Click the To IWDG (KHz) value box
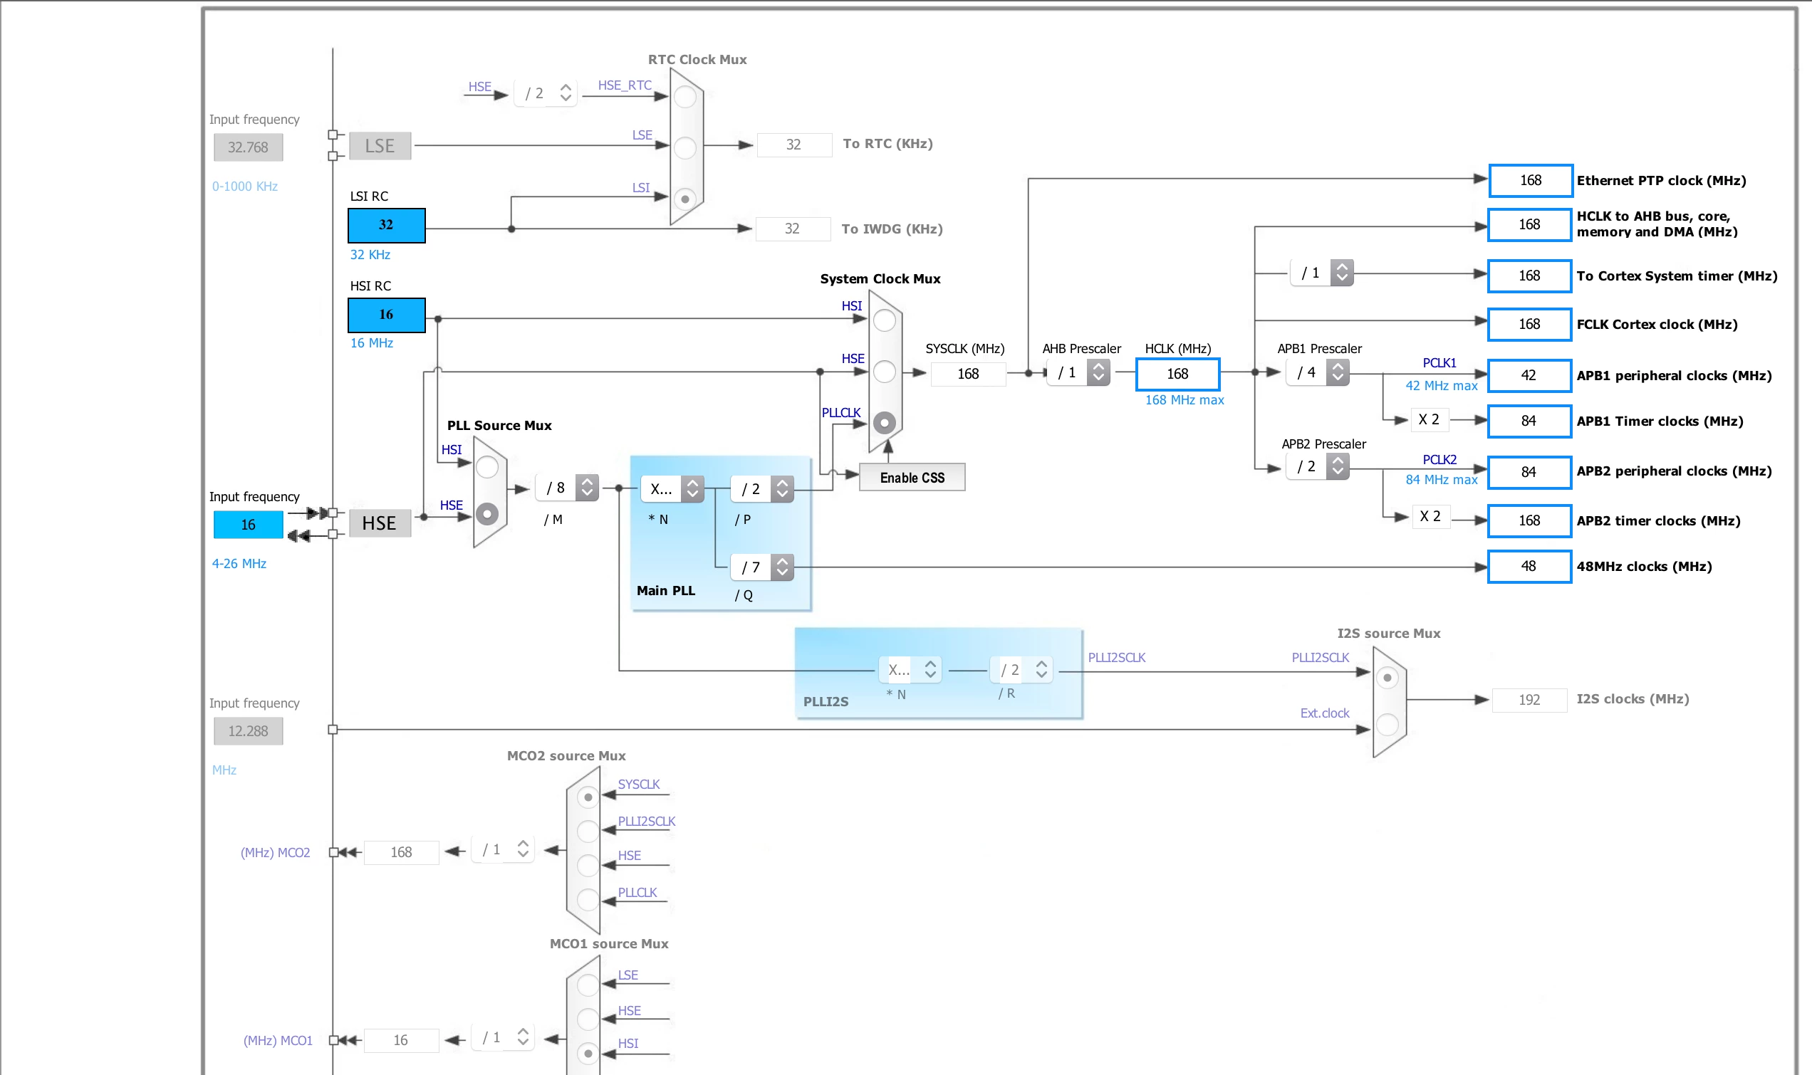This screenshot has height=1075, width=1812. 793,229
